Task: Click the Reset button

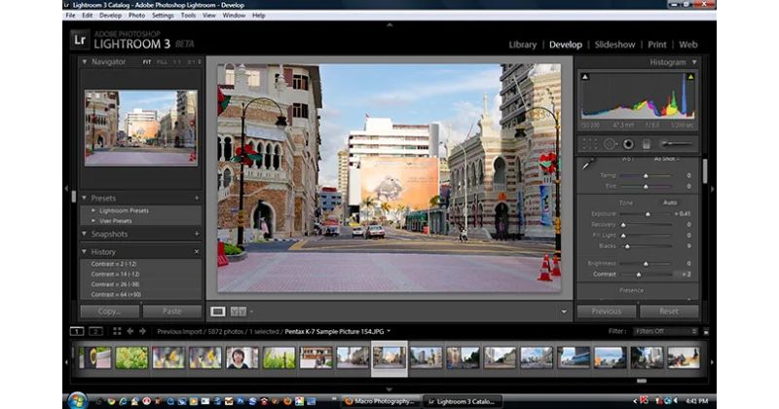Action: [x=669, y=311]
